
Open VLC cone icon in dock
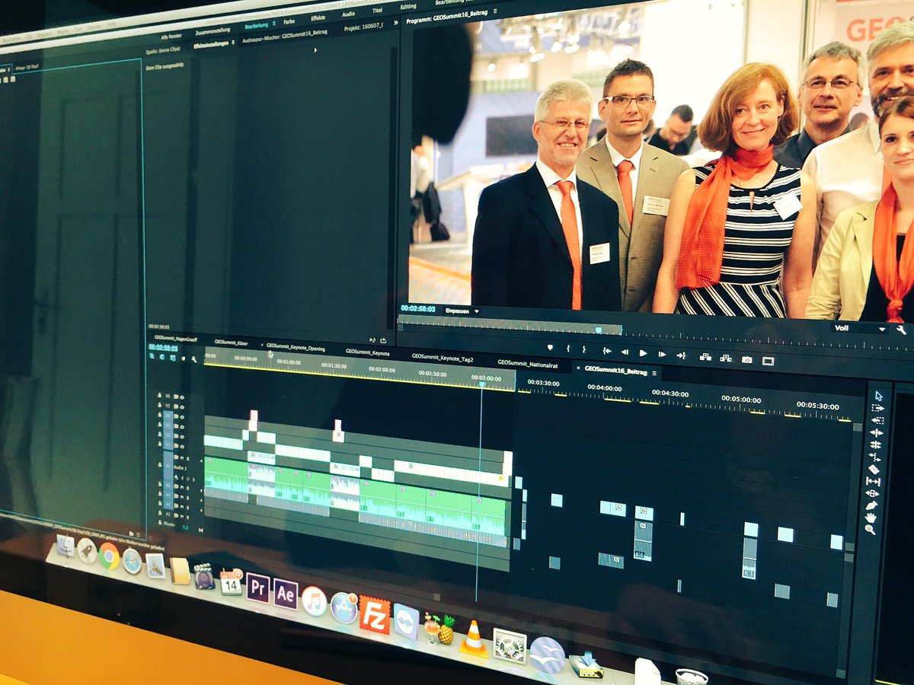(473, 639)
